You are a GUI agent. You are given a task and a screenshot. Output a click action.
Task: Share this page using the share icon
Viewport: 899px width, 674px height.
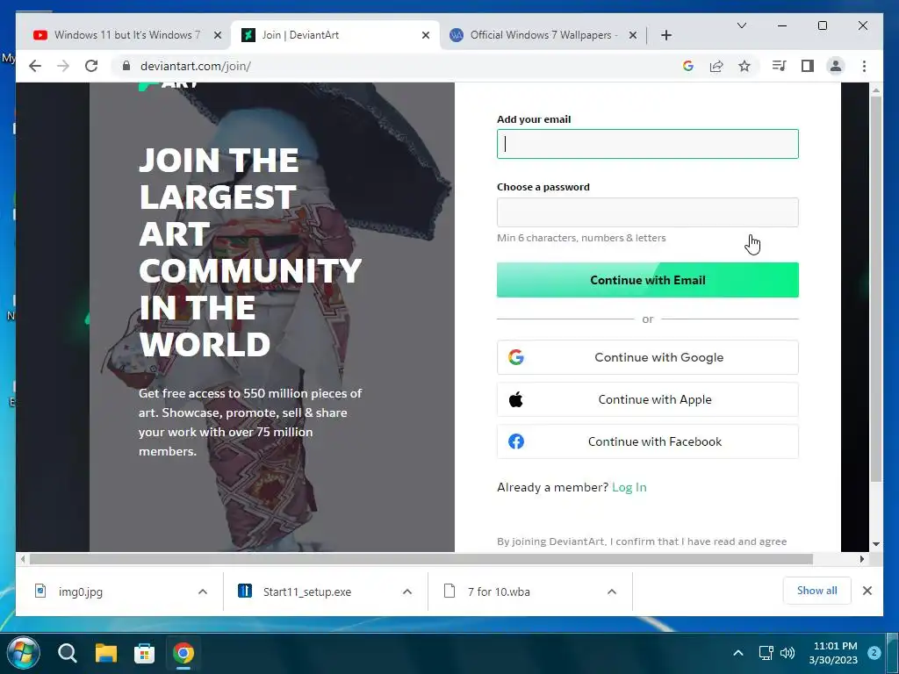tap(716, 66)
